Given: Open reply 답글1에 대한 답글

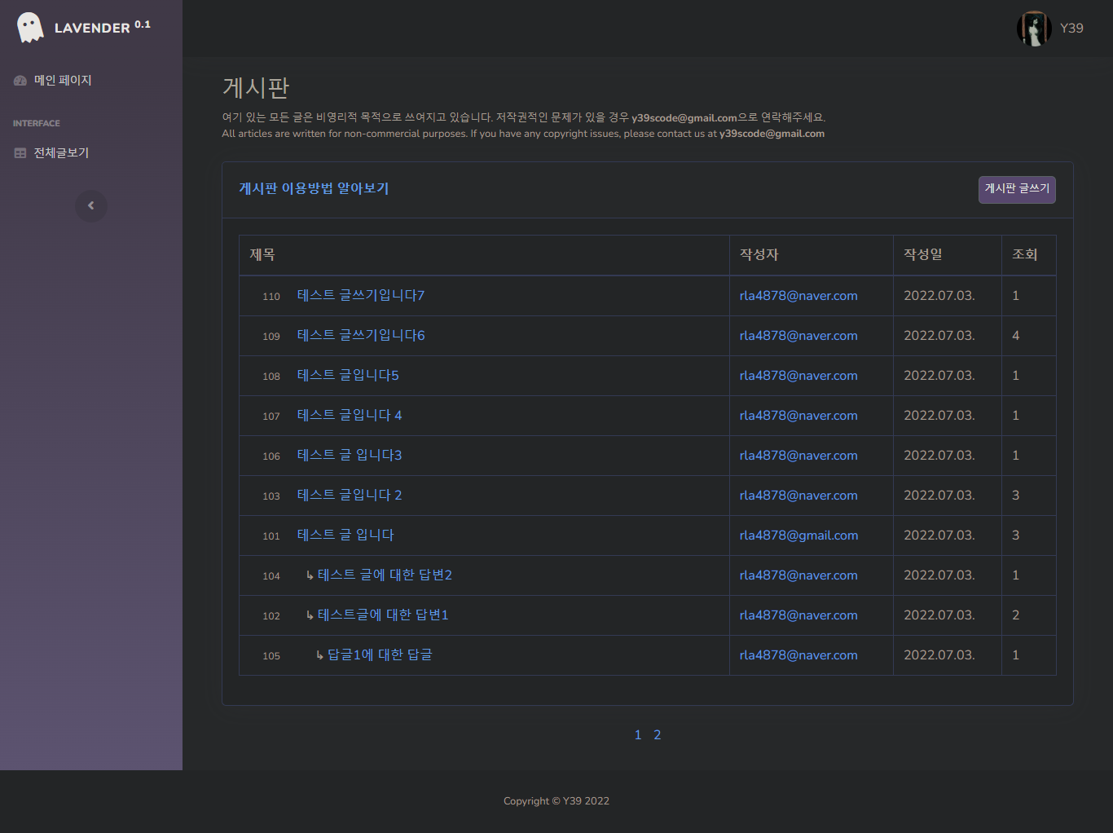Looking at the screenshot, I should 380,655.
